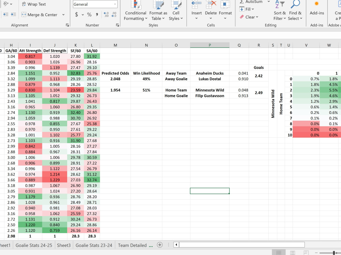Image resolution: width=341 pixels, height=255 pixels.
Task: Select the green 5.5% probability cell
Action: [x=329, y=90]
